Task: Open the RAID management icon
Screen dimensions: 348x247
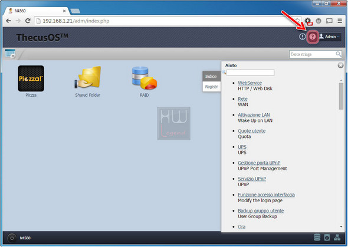Action: [x=145, y=78]
